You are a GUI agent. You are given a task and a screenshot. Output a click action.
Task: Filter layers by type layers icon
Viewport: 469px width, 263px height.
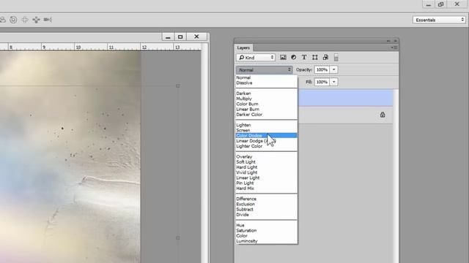(x=304, y=57)
